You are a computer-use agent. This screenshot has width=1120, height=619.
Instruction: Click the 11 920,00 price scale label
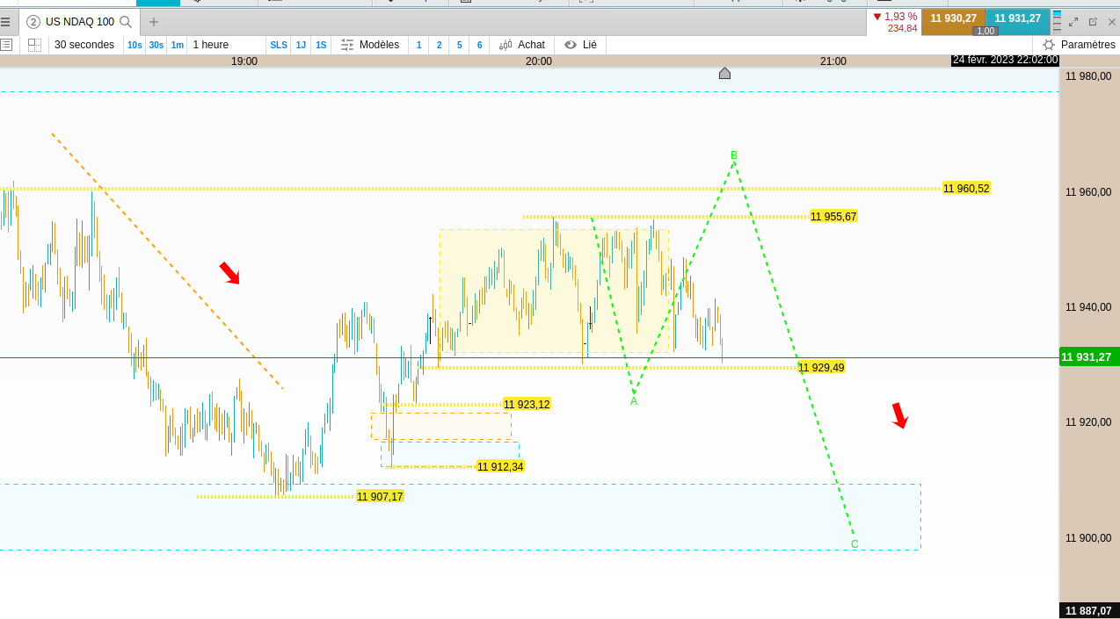click(x=1088, y=422)
